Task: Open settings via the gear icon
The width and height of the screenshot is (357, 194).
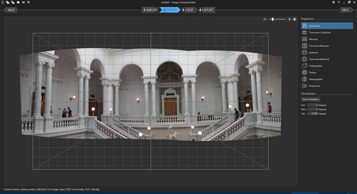Action: 333,2
